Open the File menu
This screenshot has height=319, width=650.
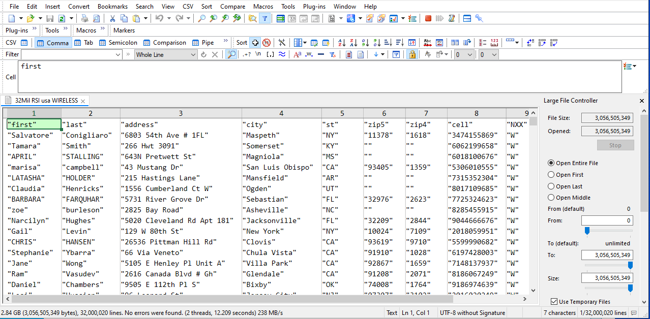(14, 7)
